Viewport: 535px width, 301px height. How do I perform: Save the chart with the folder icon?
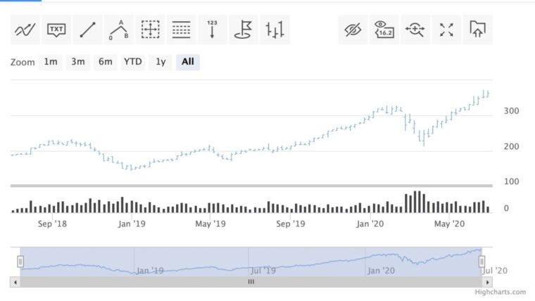coord(478,30)
